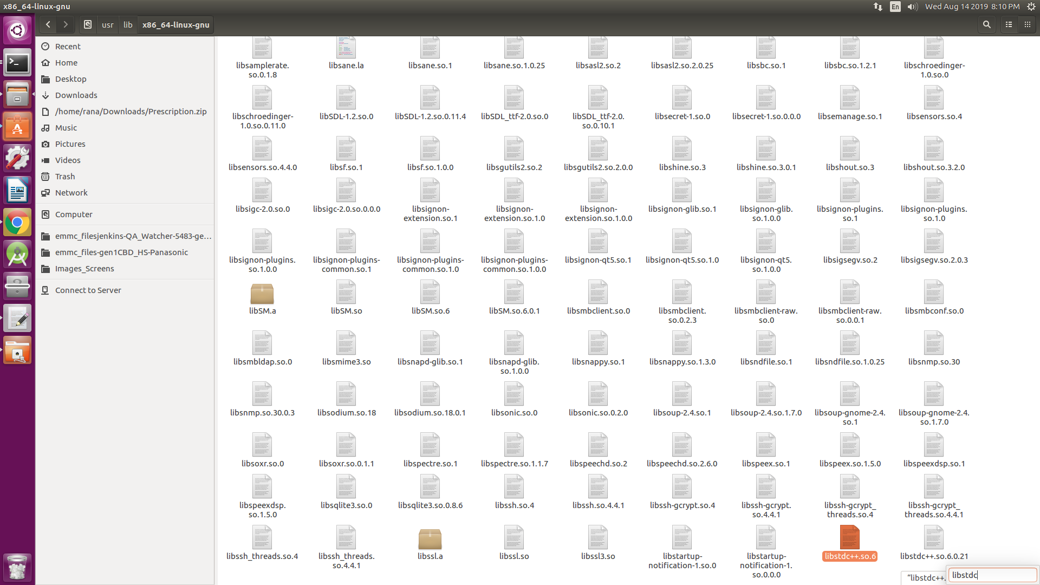Go back to previous folder
The height and width of the screenshot is (585, 1040).
click(48, 24)
